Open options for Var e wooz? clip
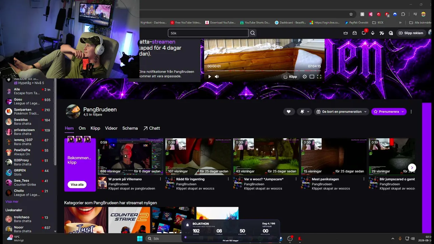 click(x=296, y=179)
